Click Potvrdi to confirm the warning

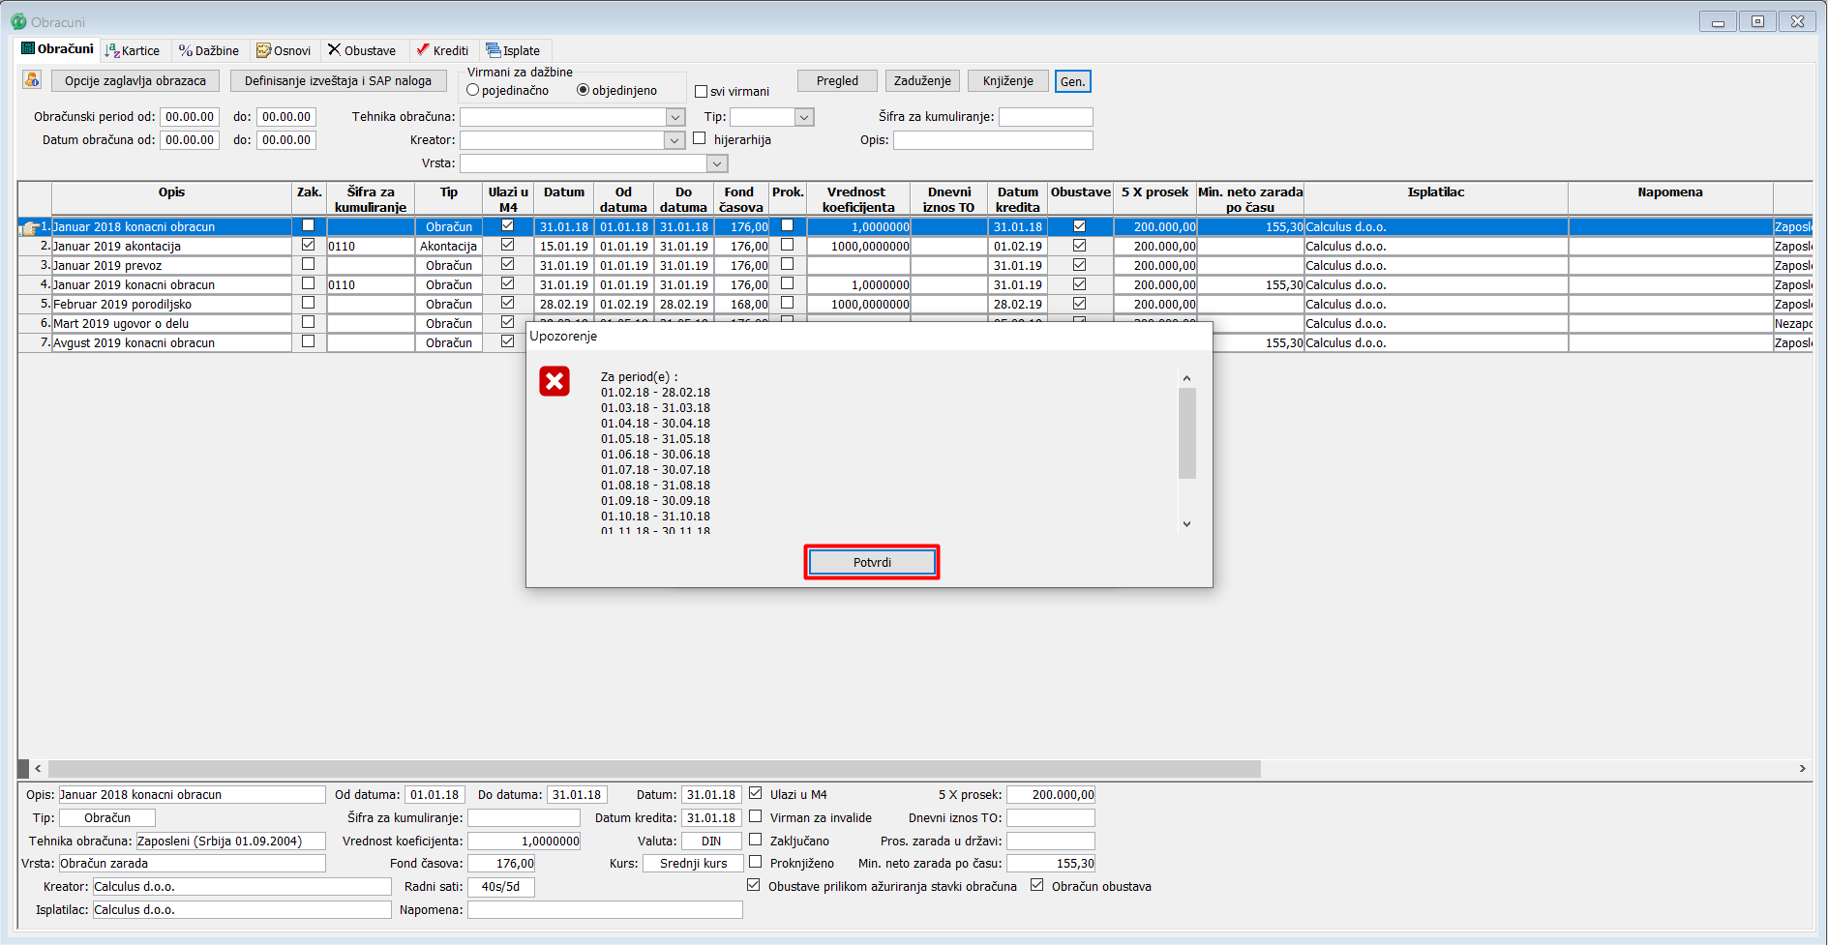pos(872,562)
